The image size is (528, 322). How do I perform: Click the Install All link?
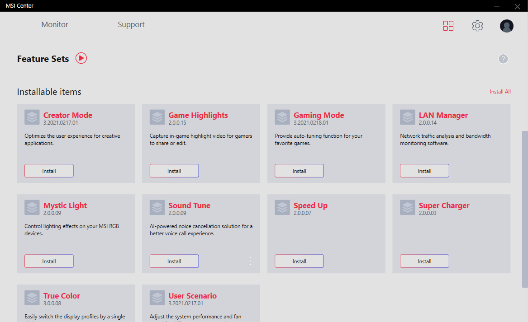tap(500, 92)
